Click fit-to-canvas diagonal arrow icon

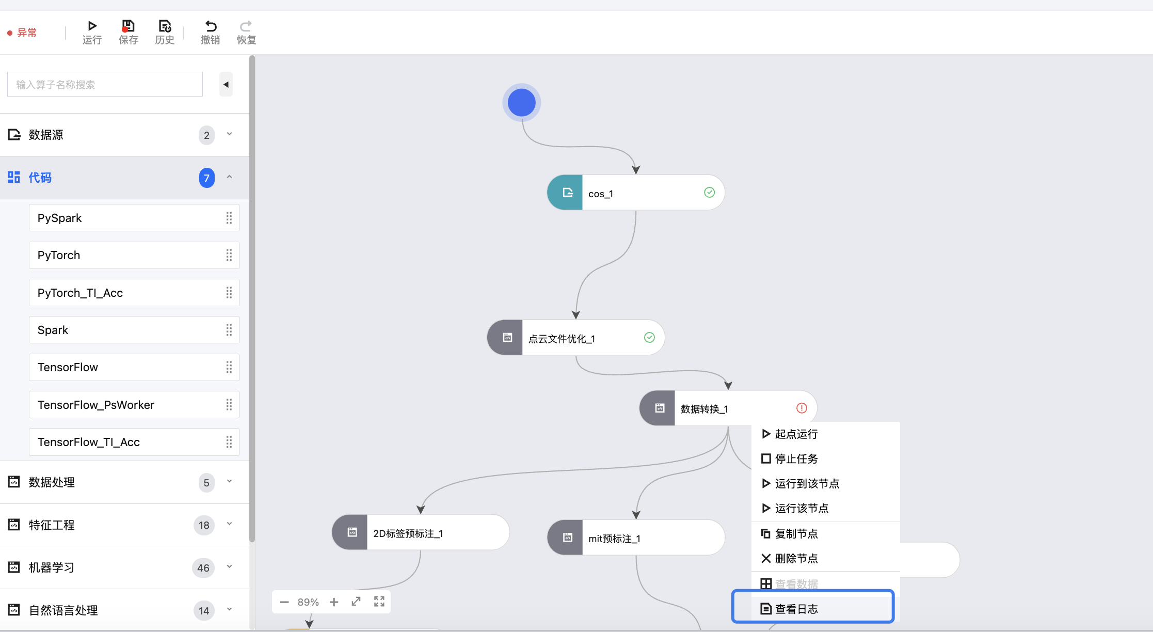coord(356,602)
